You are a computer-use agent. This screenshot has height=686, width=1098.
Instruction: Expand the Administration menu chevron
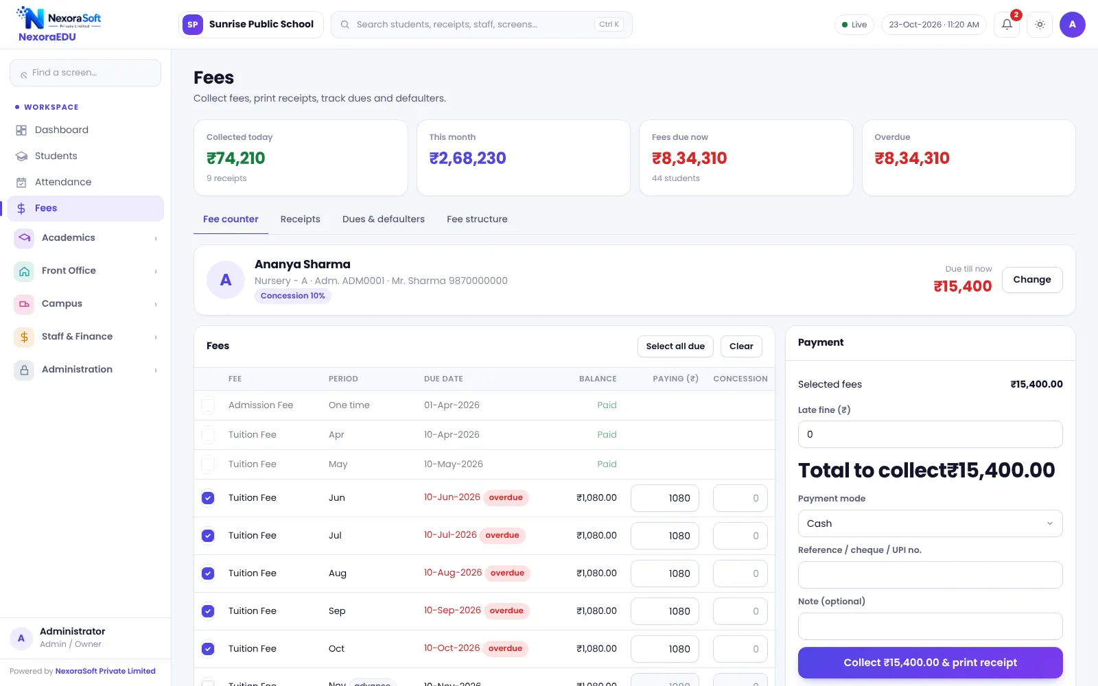tap(156, 370)
